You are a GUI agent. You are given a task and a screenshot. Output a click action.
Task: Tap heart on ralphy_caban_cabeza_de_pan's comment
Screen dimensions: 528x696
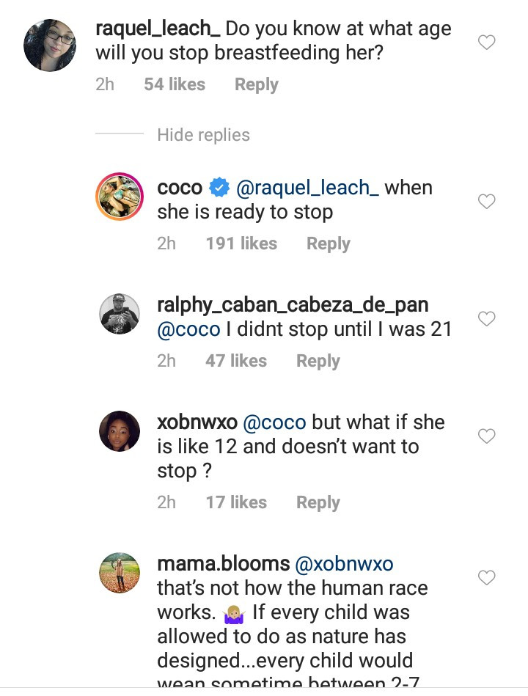tap(486, 318)
